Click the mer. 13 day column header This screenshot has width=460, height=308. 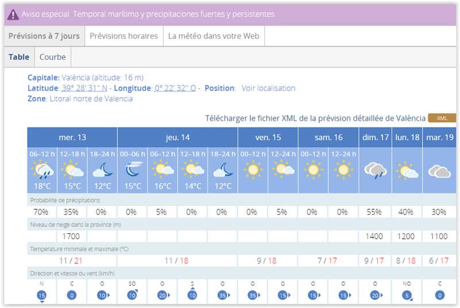point(72,137)
